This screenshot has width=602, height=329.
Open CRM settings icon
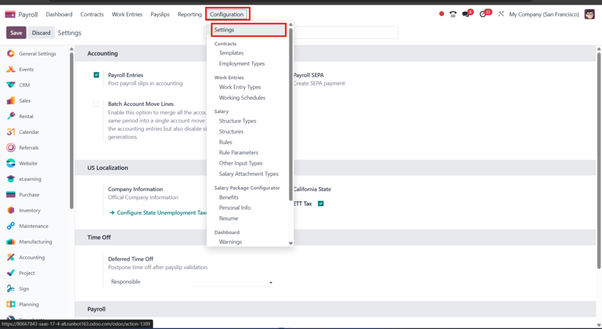(11, 85)
